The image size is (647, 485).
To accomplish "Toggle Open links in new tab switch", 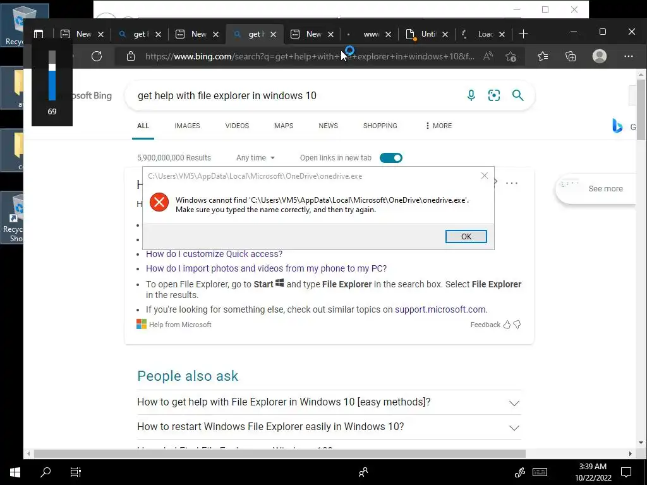I will pos(390,158).
